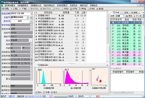
Task: Click the 设置 settings toolbar icon
Action: [3, 9]
